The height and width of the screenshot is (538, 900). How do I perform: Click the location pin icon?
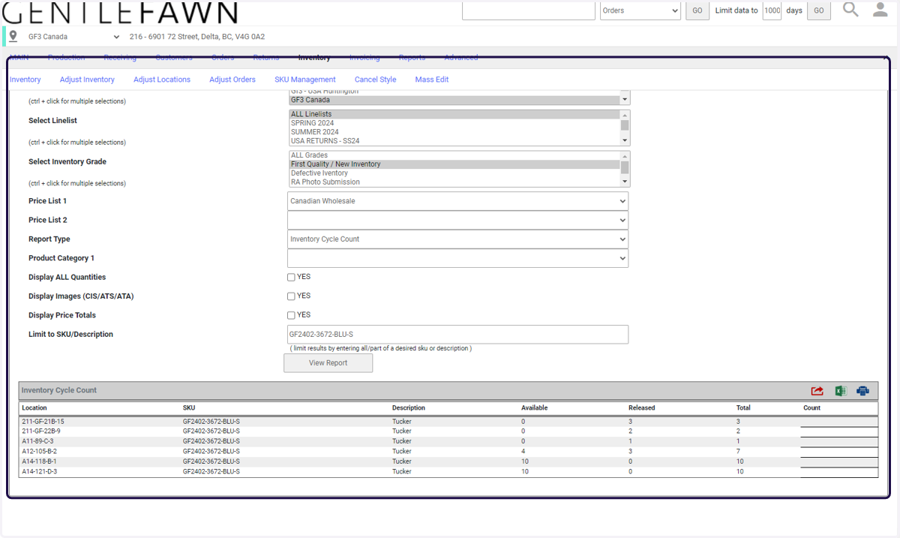pyautogui.click(x=13, y=36)
